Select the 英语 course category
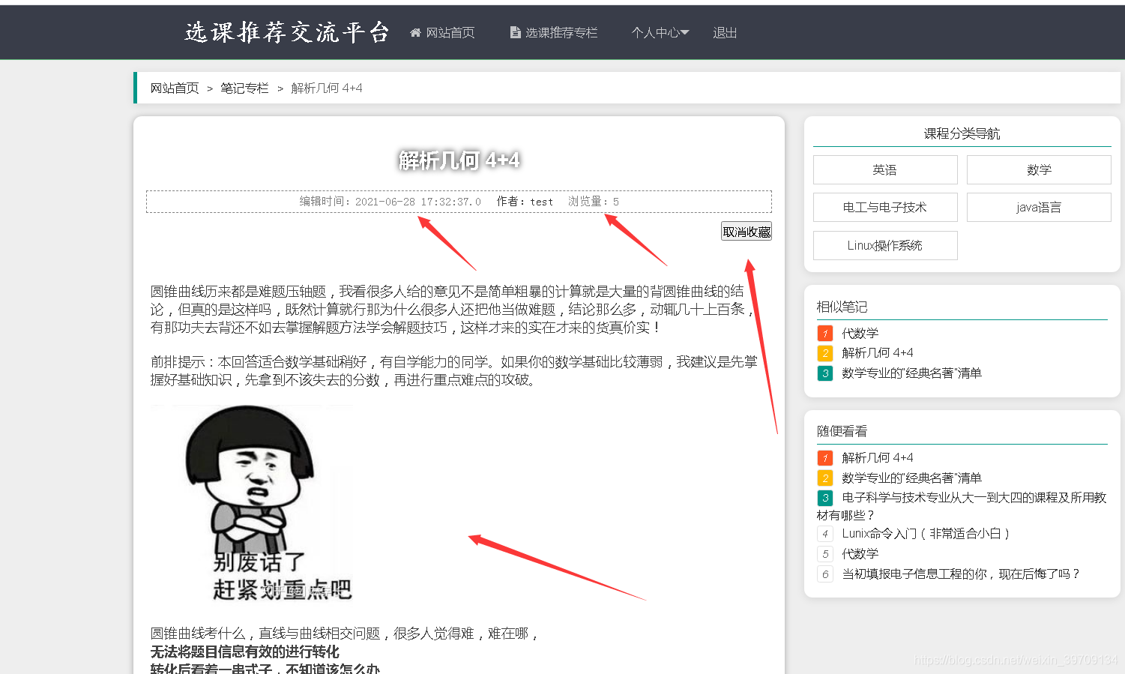Screen dimensions: 1125x674 tap(885, 169)
